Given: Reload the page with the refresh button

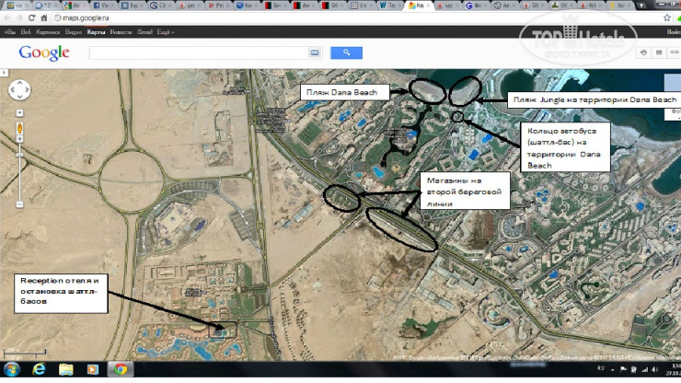Looking at the screenshot, I should [x=32, y=18].
